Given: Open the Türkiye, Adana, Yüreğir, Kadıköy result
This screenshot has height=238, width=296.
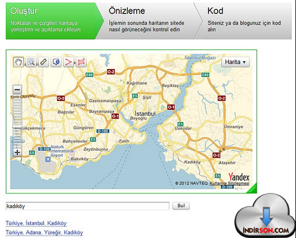Looking at the screenshot, I should 44,232.
